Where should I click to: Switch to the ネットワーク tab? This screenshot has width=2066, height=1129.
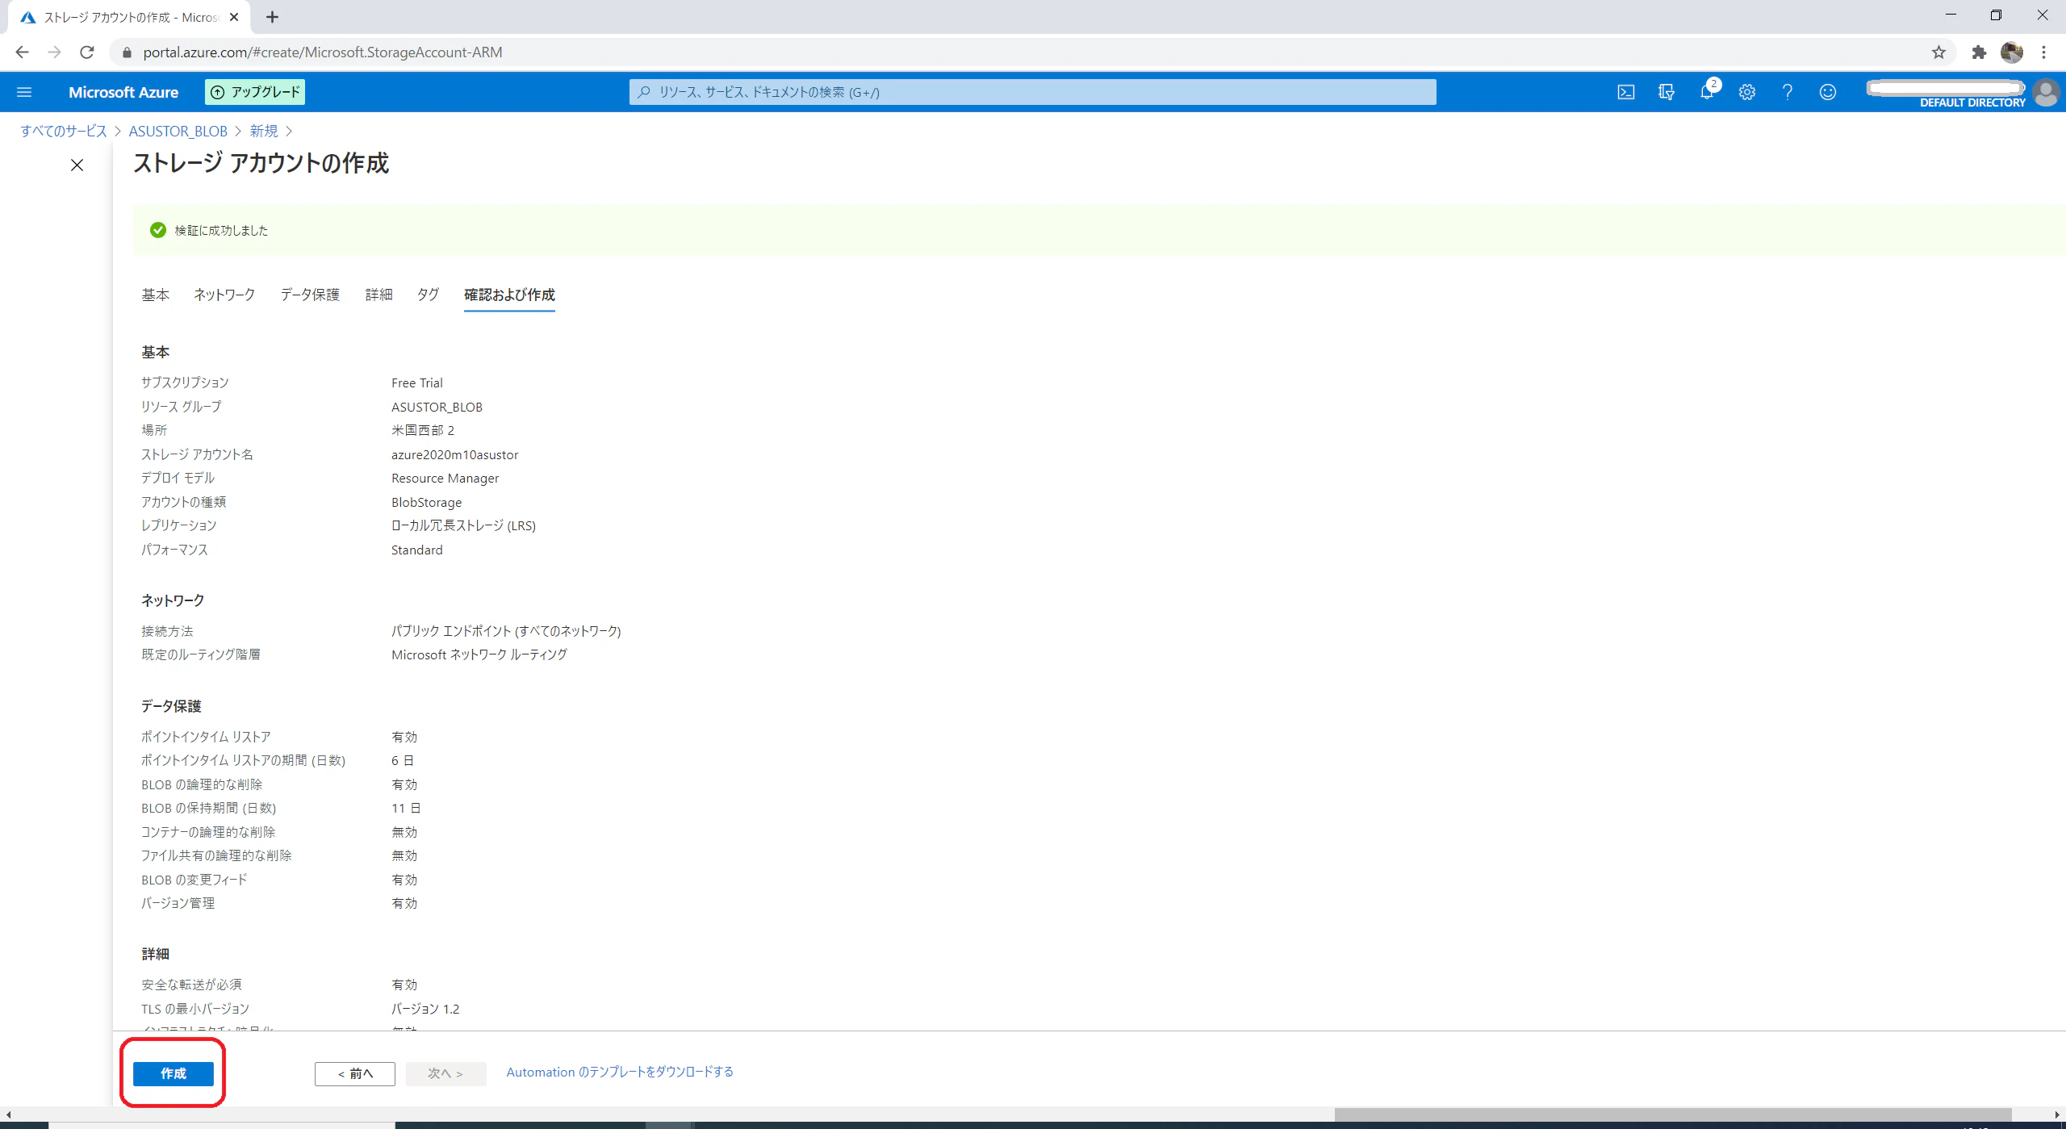(x=224, y=295)
